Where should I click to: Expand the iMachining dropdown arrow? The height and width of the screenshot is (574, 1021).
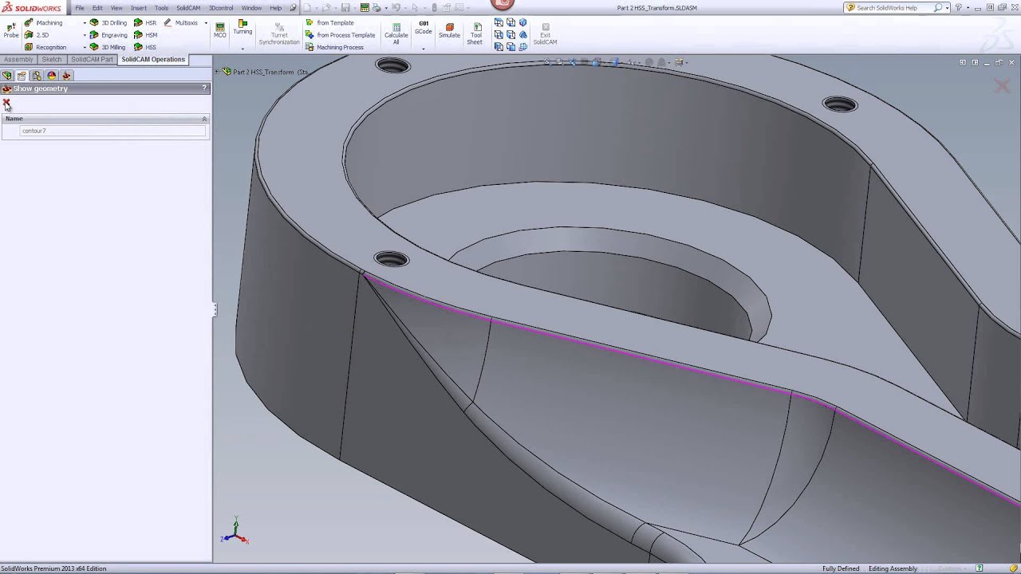pos(85,23)
